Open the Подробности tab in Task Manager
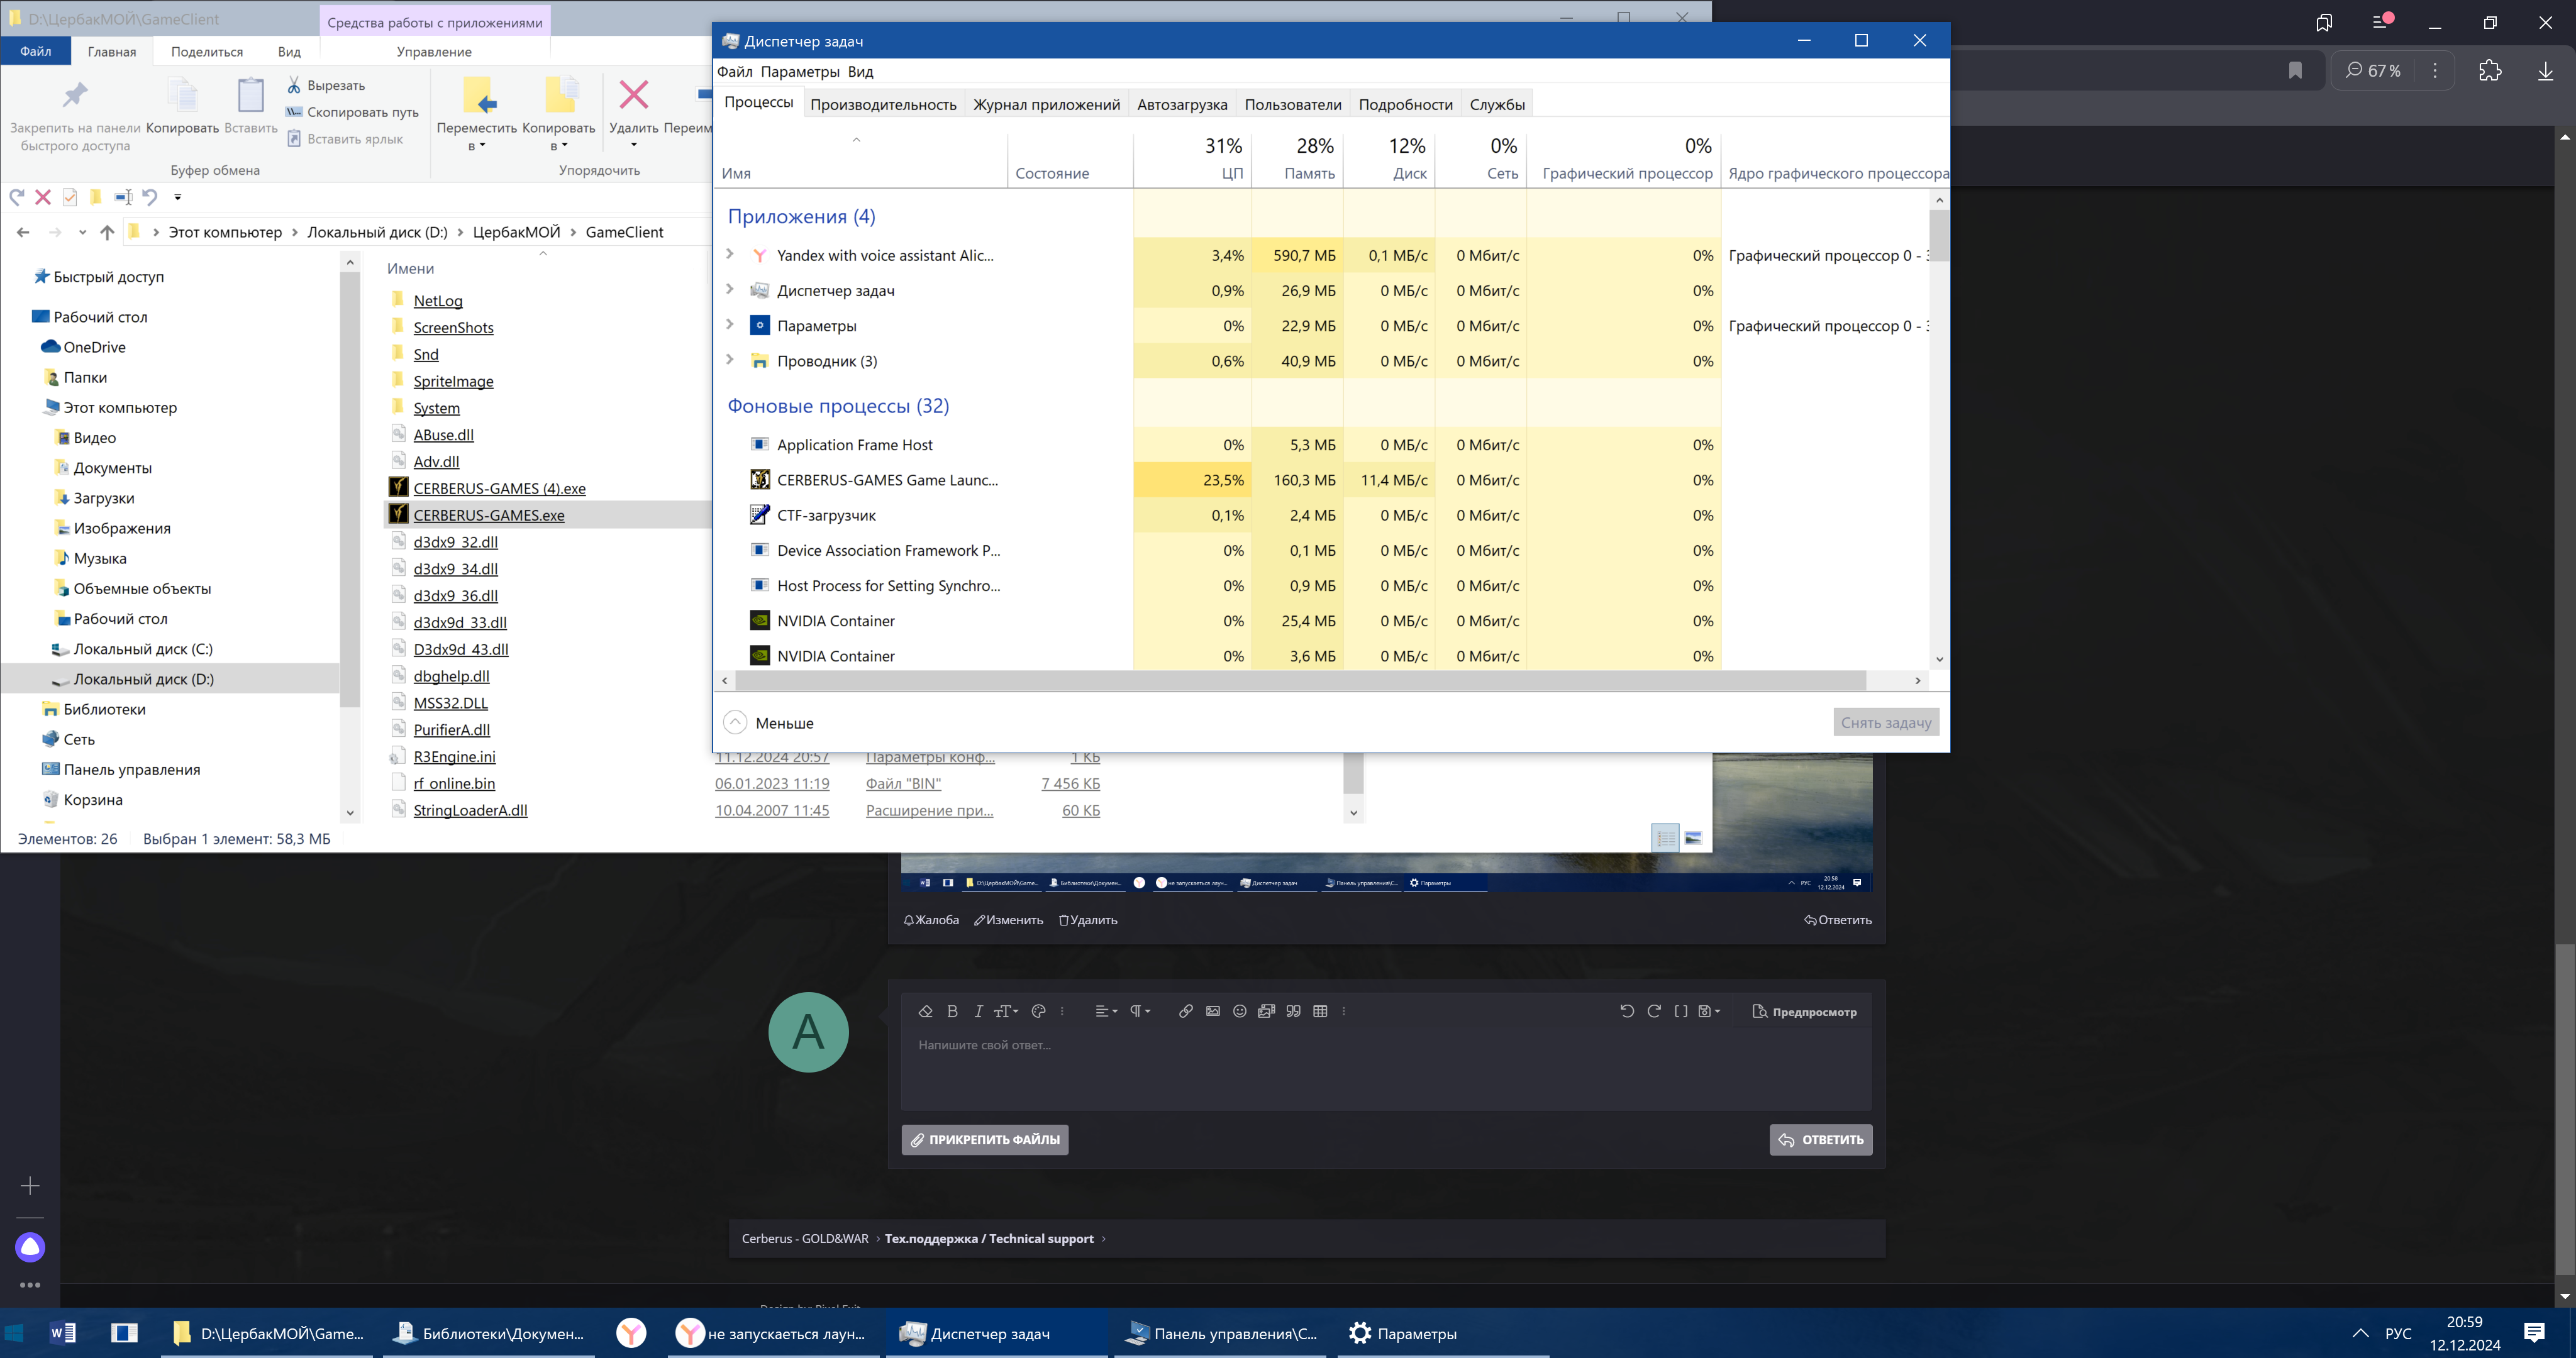The width and height of the screenshot is (2576, 1358). (x=1405, y=104)
